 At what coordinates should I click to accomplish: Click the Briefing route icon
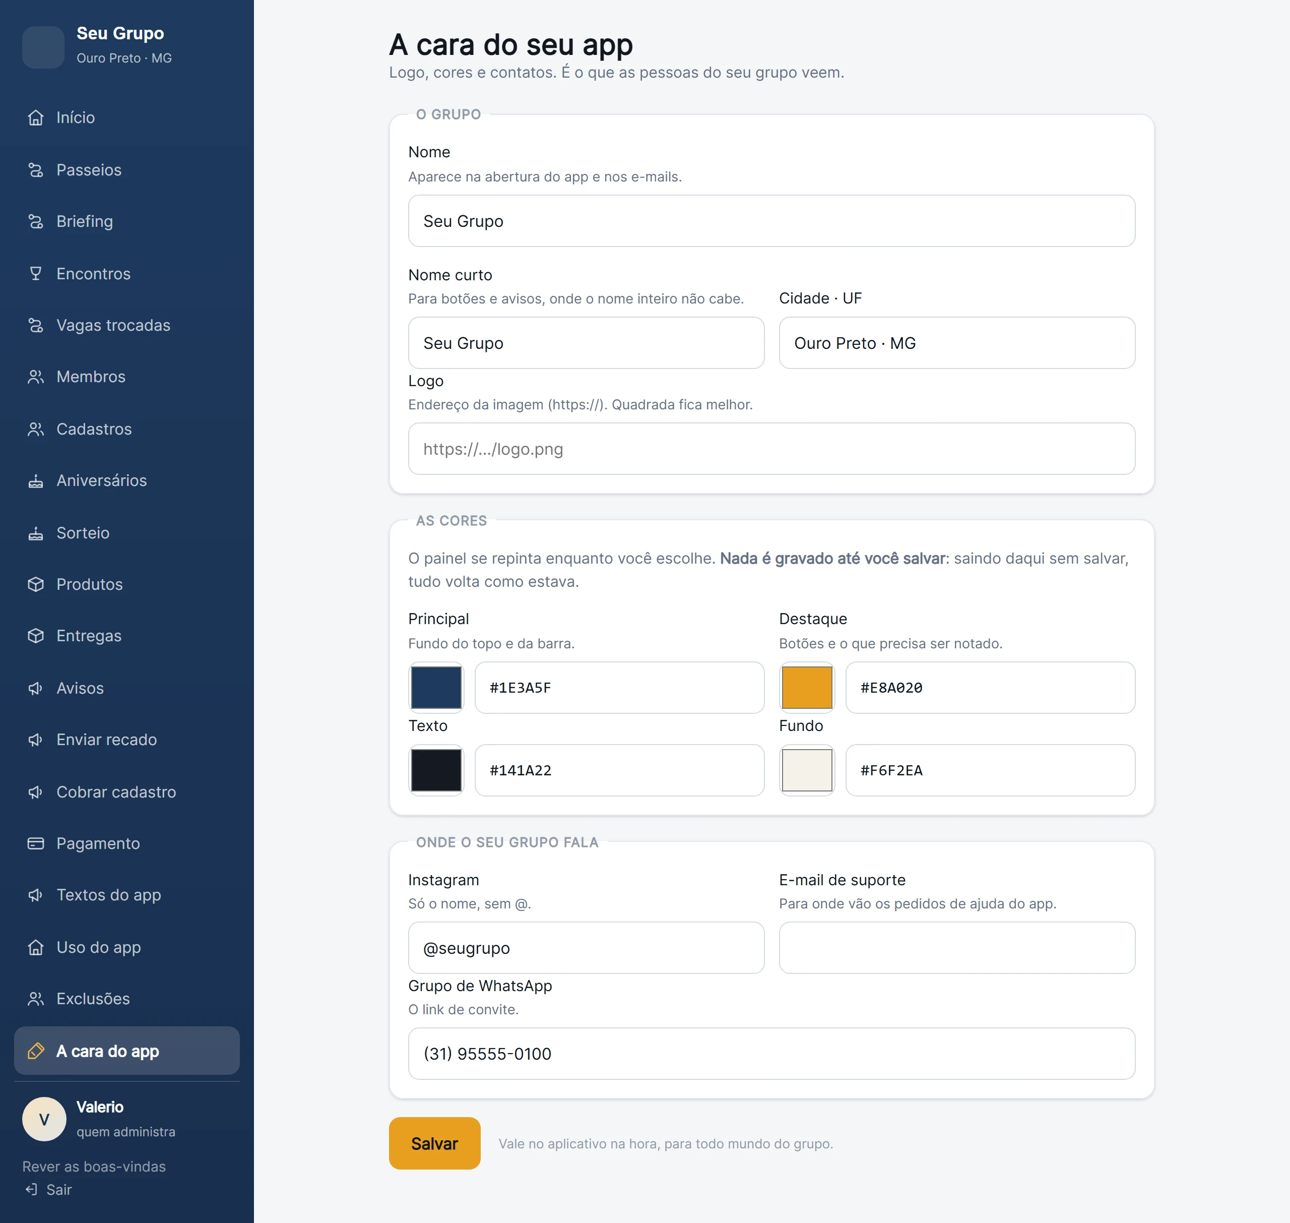tap(36, 222)
